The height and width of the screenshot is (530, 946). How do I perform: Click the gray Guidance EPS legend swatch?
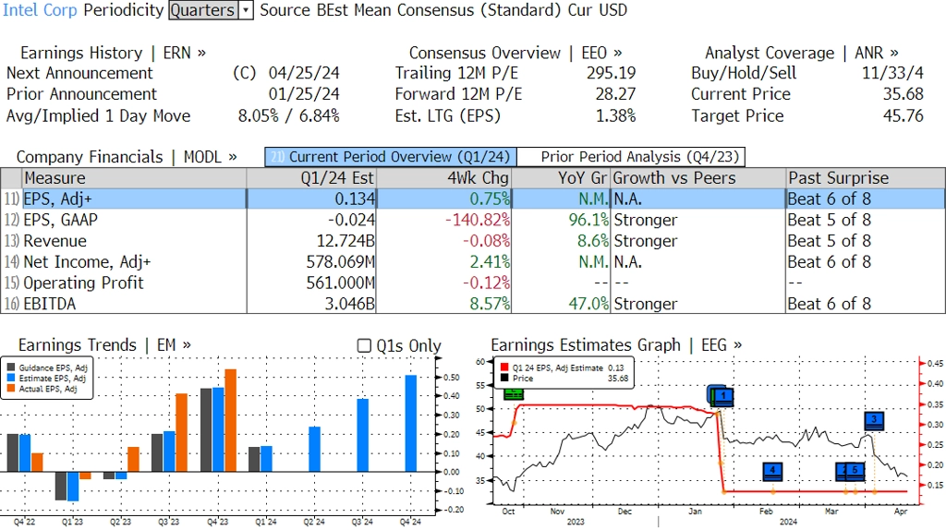[x=11, y=367]
